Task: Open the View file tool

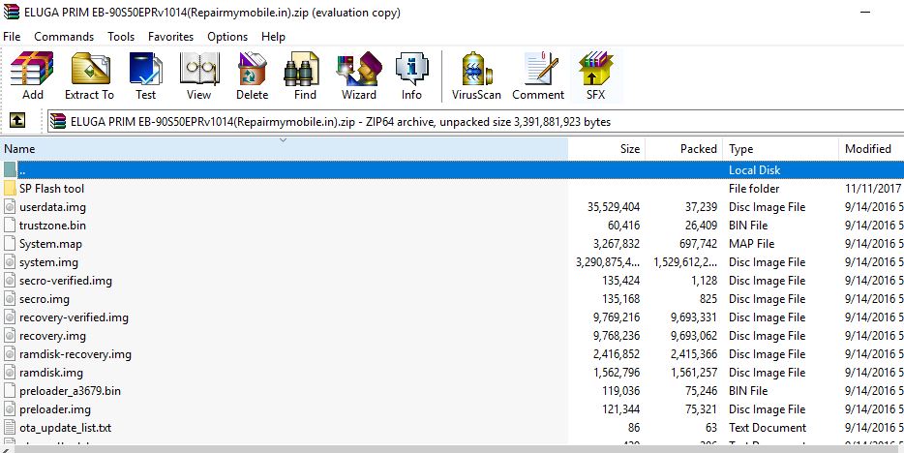Action: [199, 69]
